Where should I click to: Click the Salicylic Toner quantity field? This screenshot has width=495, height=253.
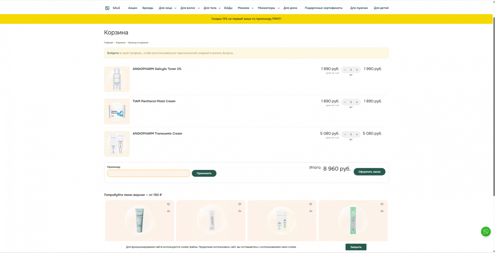[351, 70]
